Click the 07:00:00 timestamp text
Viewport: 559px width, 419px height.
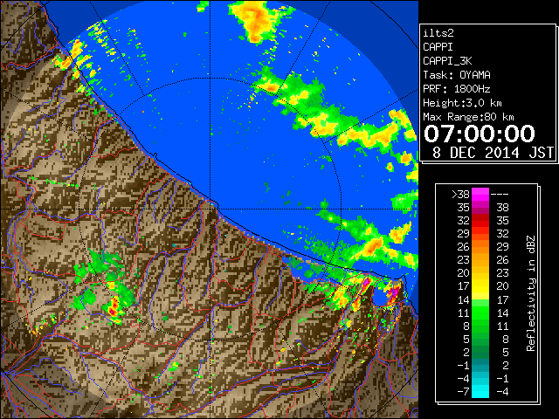click(480, 134)
